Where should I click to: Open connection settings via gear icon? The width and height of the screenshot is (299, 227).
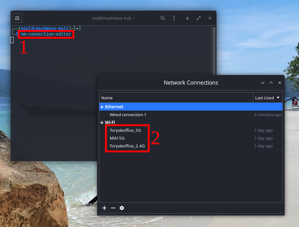[122, 208]
